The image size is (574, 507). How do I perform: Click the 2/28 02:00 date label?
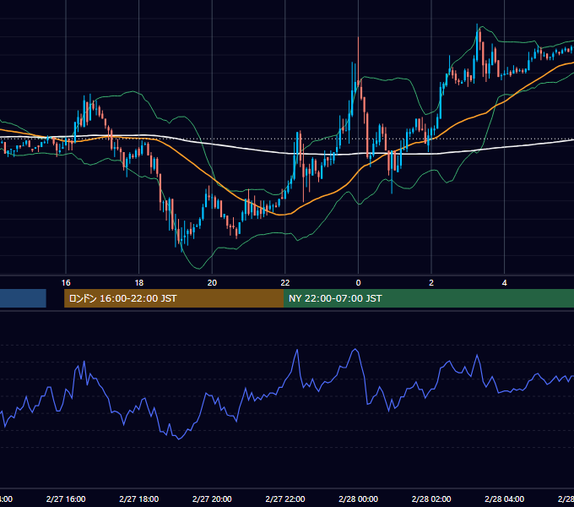click(x=431, y=499)
